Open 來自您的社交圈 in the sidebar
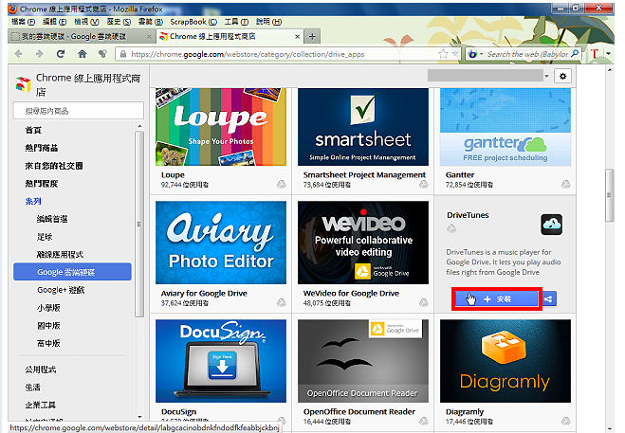625x433 pixels. coord(54,166)
